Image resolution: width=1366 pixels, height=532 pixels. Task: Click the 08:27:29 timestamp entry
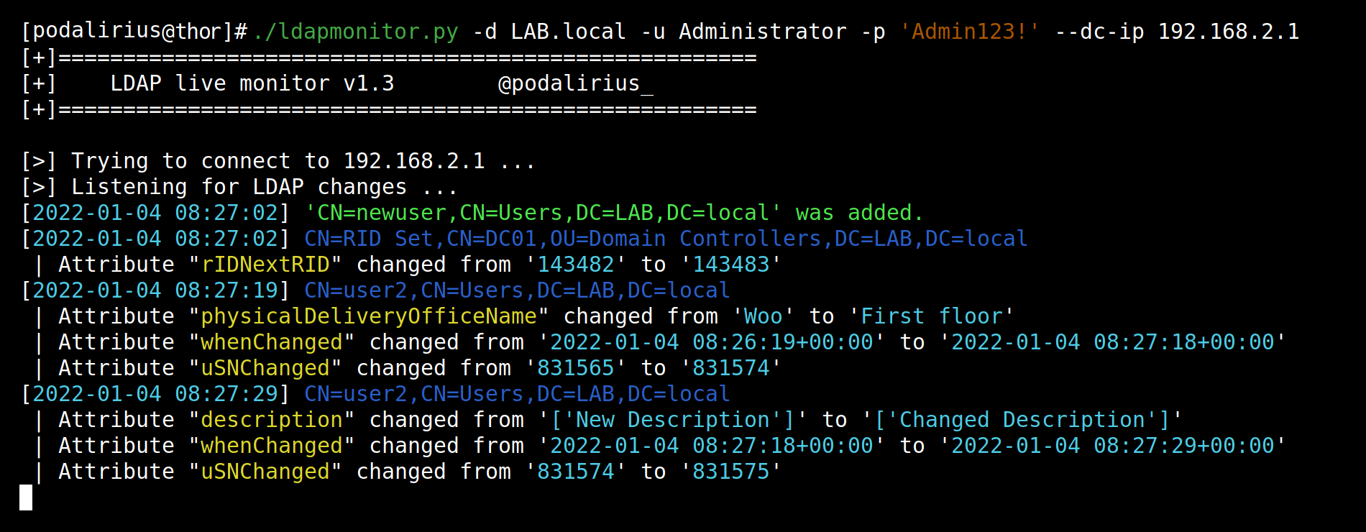[x=155, y=394]
